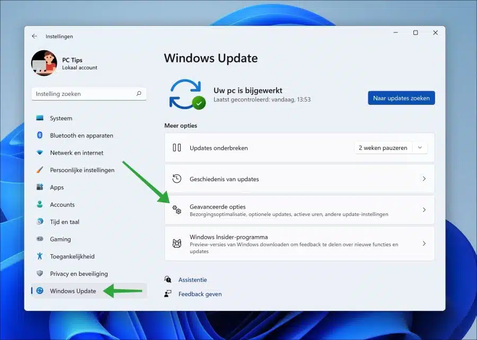The height and width of the screenshot is (340, 477).
Task: Click the Netwerk en internet wifi icon
Action: pos(40,153)
